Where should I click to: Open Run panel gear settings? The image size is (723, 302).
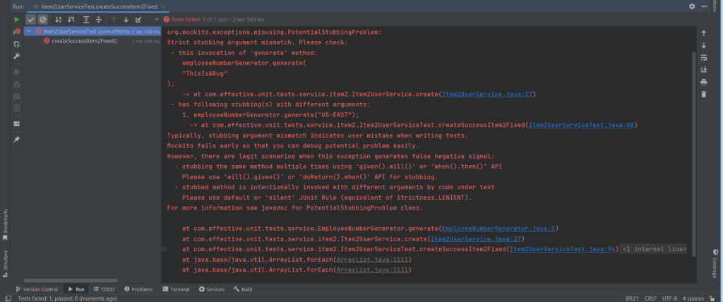691,6
